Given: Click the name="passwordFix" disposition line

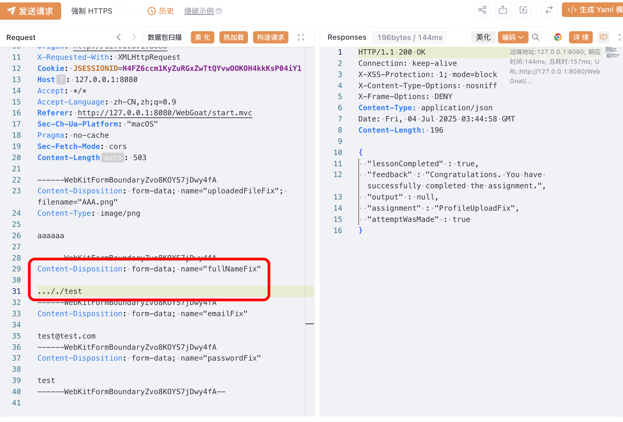Looking at the screenshot, I should click(x=149, y=358).
